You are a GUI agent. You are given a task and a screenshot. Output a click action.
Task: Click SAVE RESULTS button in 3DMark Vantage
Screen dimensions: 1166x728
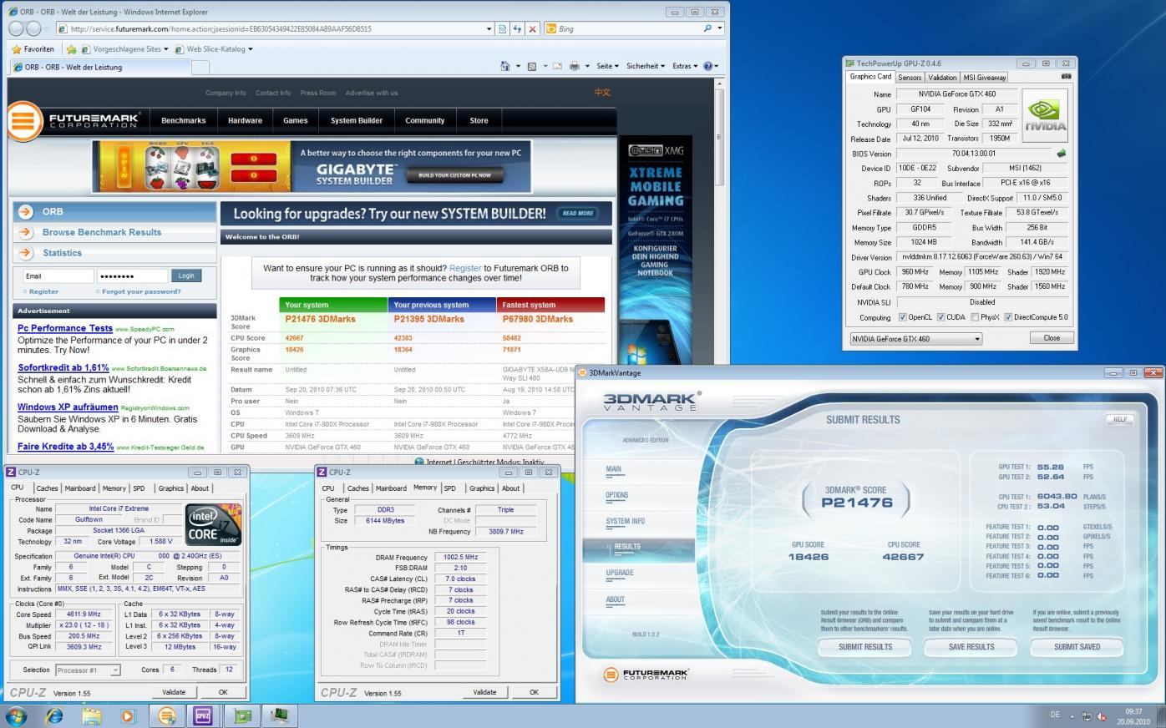pyautogui.click(x=971, y=647)
